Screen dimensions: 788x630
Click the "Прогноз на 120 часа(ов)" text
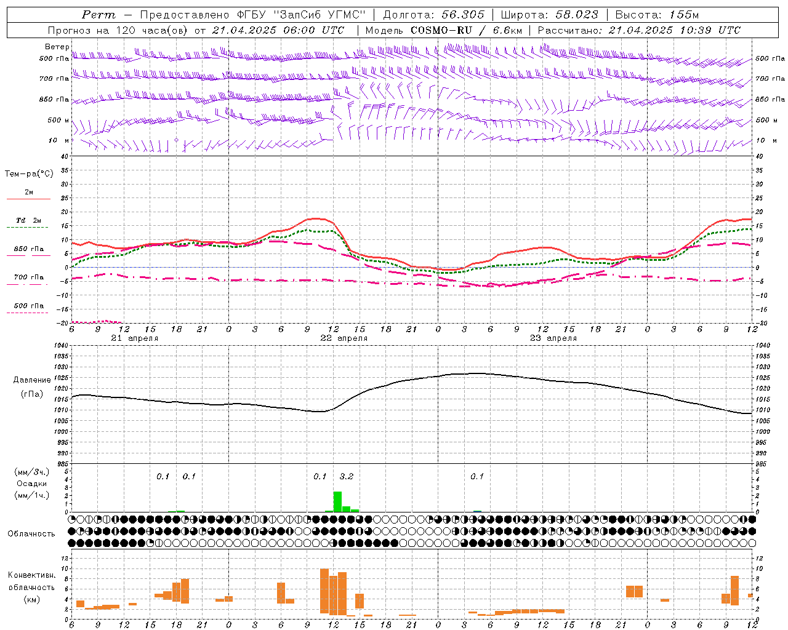[118, 30]
